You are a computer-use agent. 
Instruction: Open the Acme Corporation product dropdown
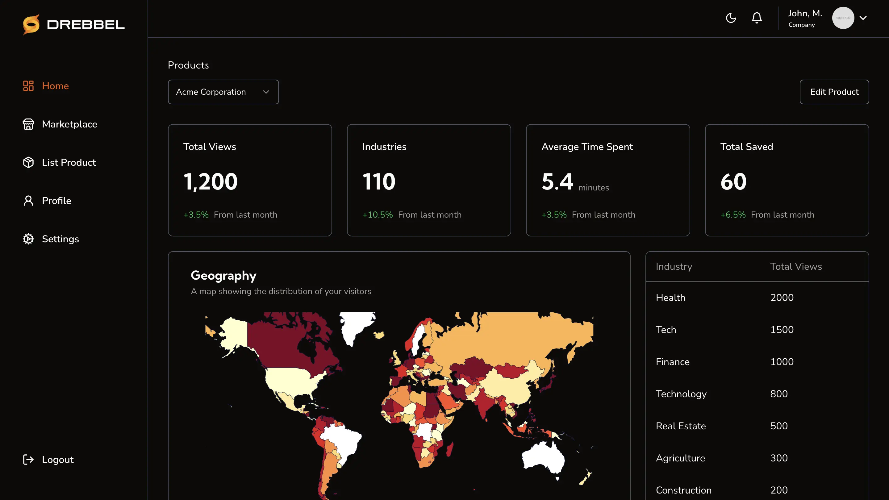tap(223, 92)
